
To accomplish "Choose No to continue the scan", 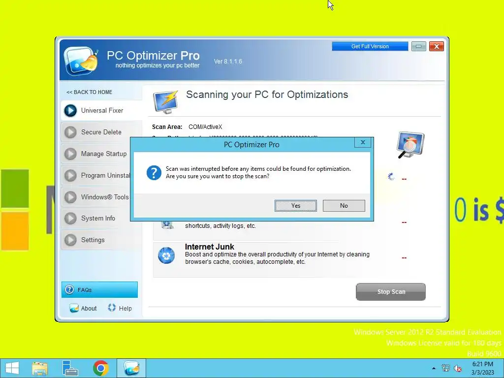I will pos(344,206).
